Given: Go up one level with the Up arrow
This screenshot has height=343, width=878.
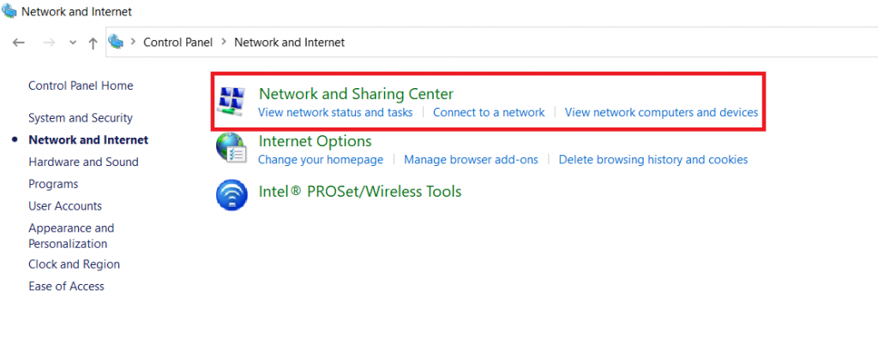Looking at the screenshot, I should 93,43.
